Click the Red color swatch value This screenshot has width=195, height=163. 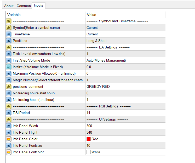pos(89,139)
